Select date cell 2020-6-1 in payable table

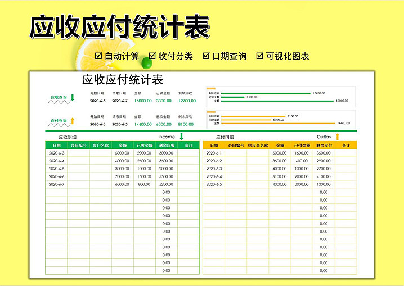(x=214, y=153)
